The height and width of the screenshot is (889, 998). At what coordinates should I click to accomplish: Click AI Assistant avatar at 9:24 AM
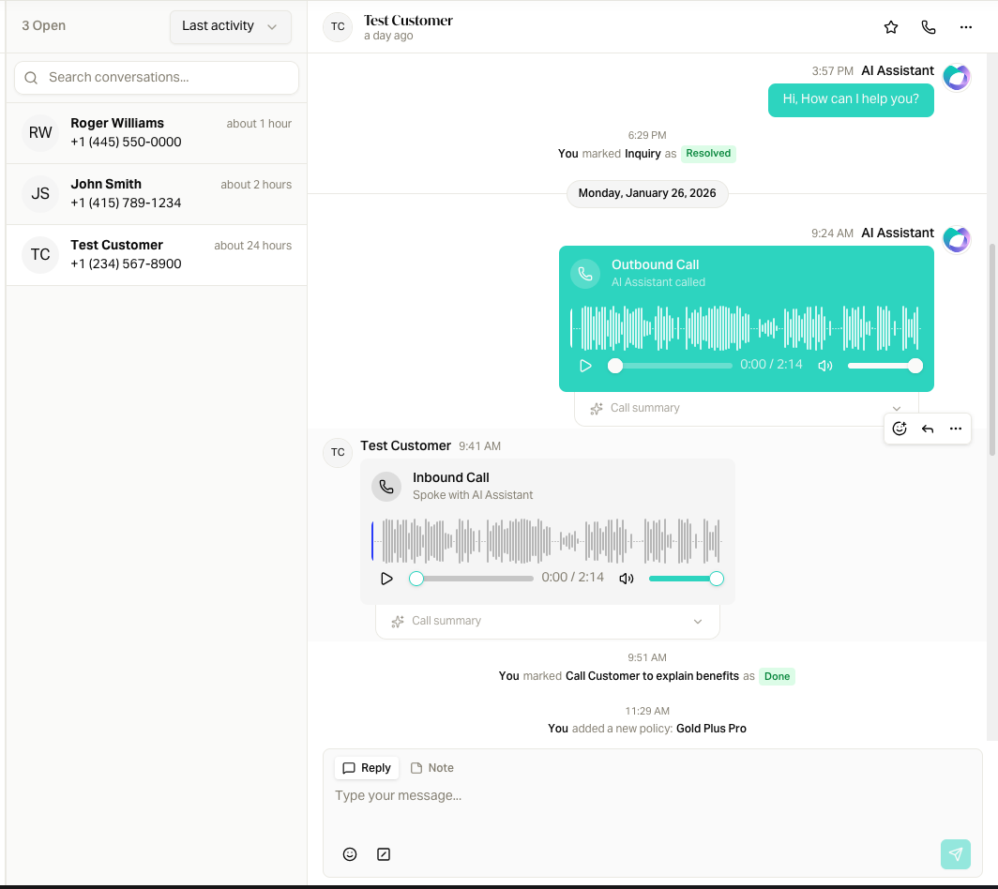956,240
